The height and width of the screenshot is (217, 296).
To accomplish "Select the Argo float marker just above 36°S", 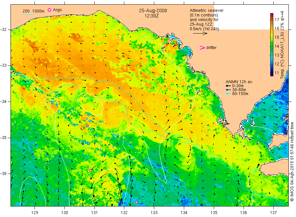I will [91, 170].
